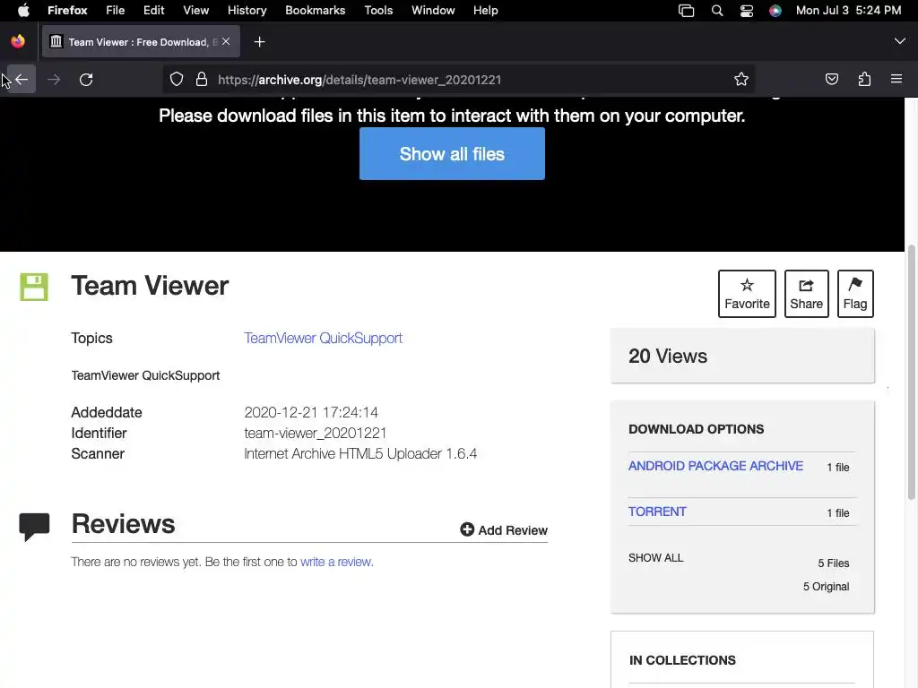Open the Edit menu
The width and height of the screenshot is (918, 688).
(153, 10)
